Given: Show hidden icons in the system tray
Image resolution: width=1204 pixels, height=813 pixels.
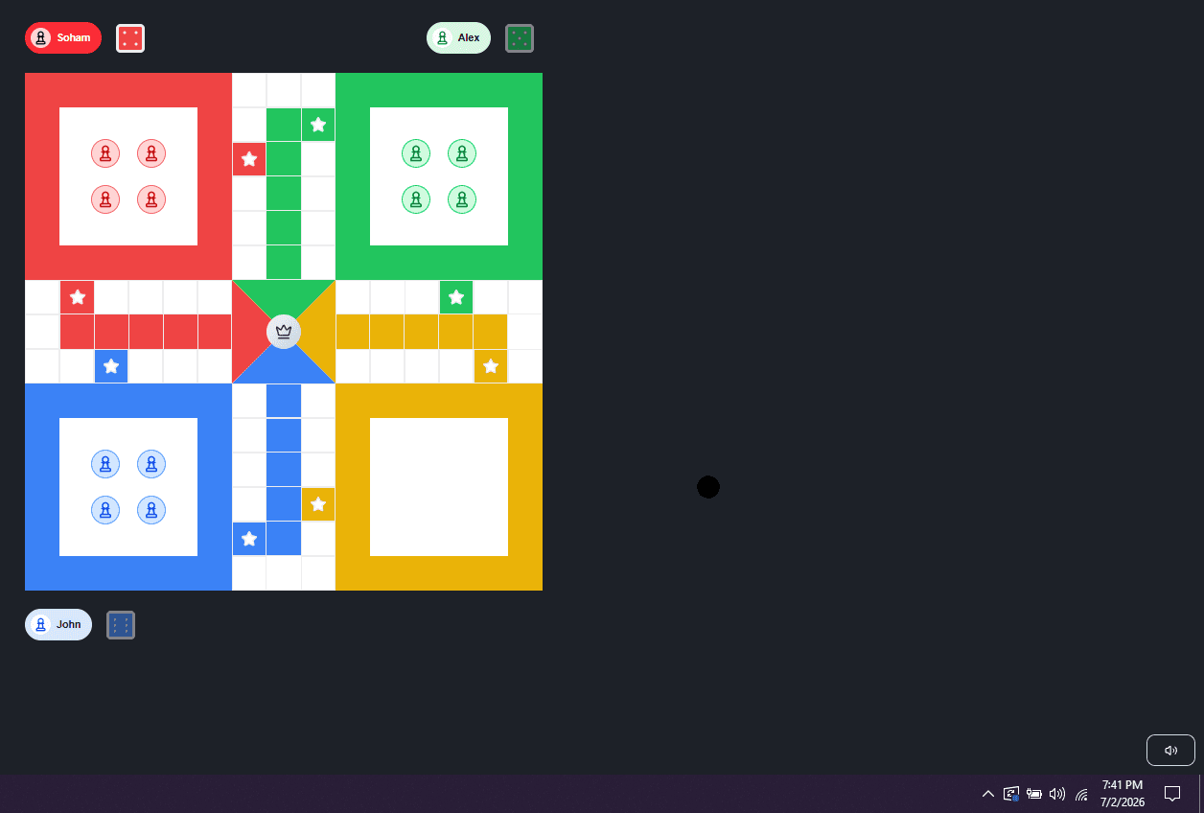Looking at the screenshot, I should point(988,794).
